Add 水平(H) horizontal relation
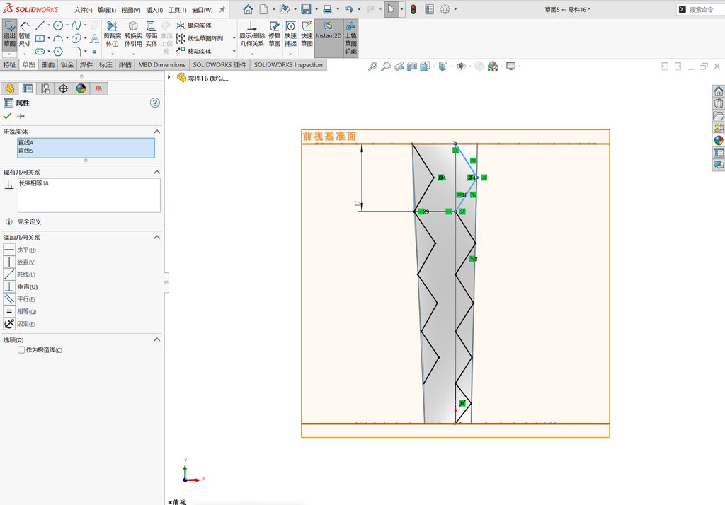The height and width of the screenshot is (505, 725). 20,250
